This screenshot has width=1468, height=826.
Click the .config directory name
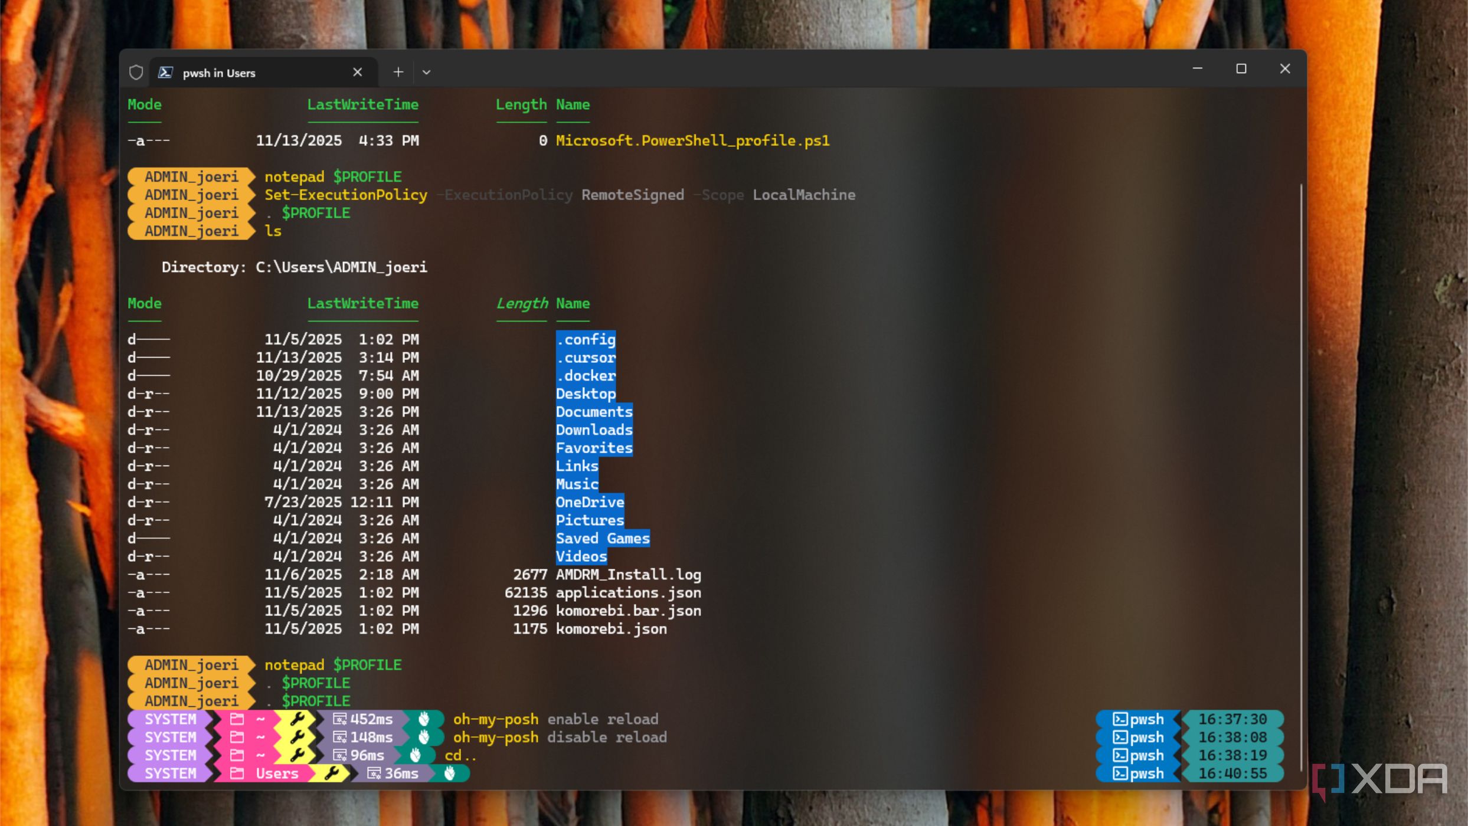tap(586, 340)
